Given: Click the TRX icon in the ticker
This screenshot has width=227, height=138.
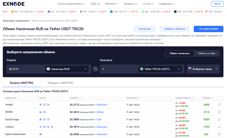Looking at the screenshot, I should pyautogui.click(x=206, y=12).
